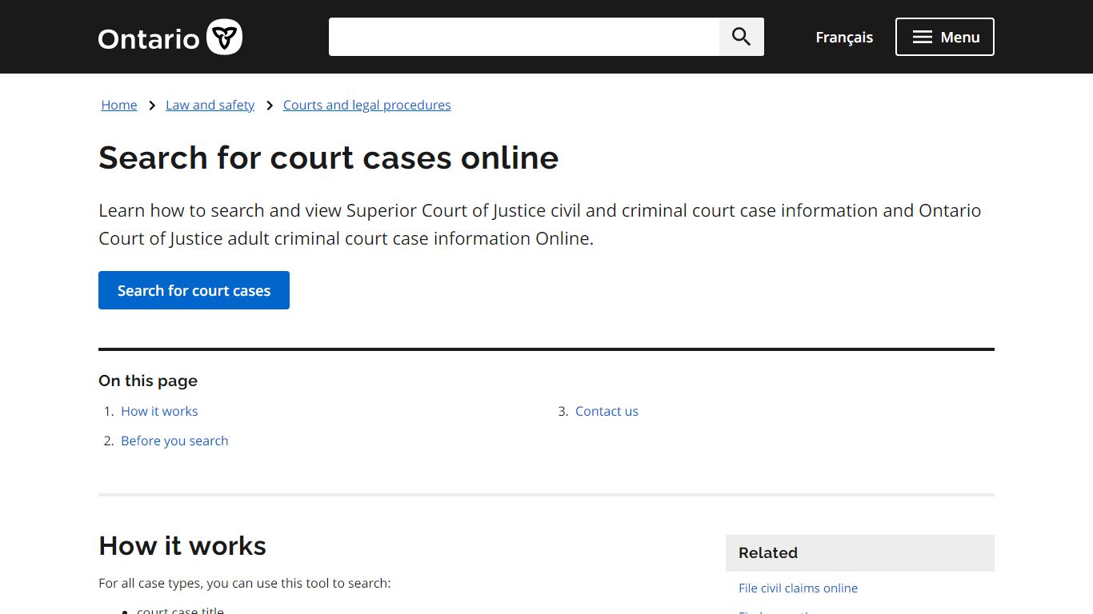Click the 'On this page' heading

(x=148, y=381)
